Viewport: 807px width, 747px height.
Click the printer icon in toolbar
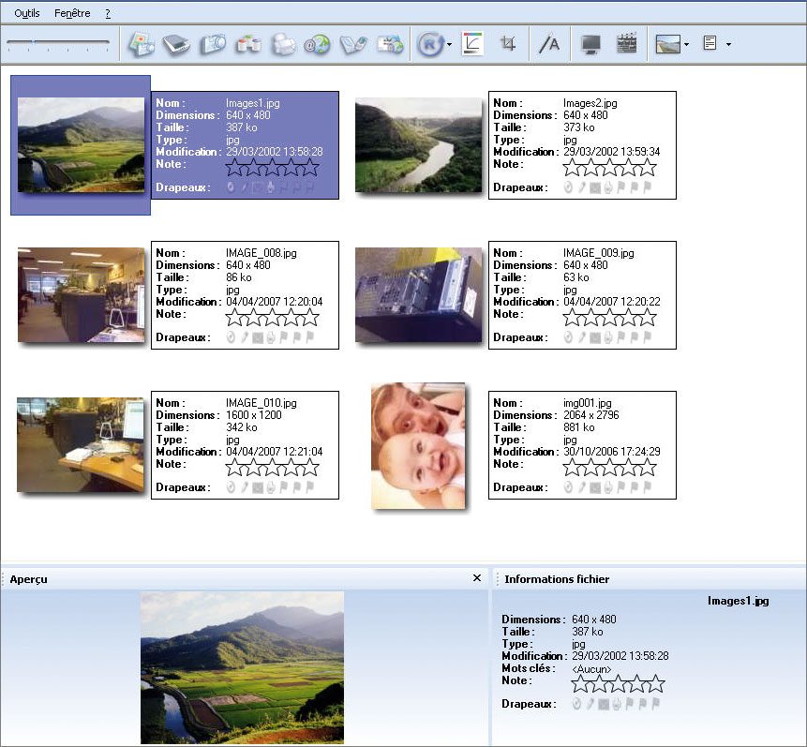point(283,44)
